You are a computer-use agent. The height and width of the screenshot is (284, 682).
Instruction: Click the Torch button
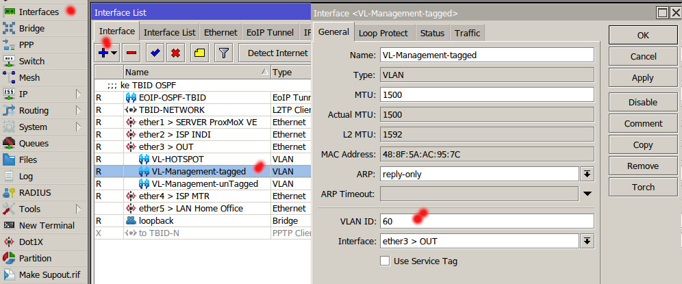(x=643, y=187)
